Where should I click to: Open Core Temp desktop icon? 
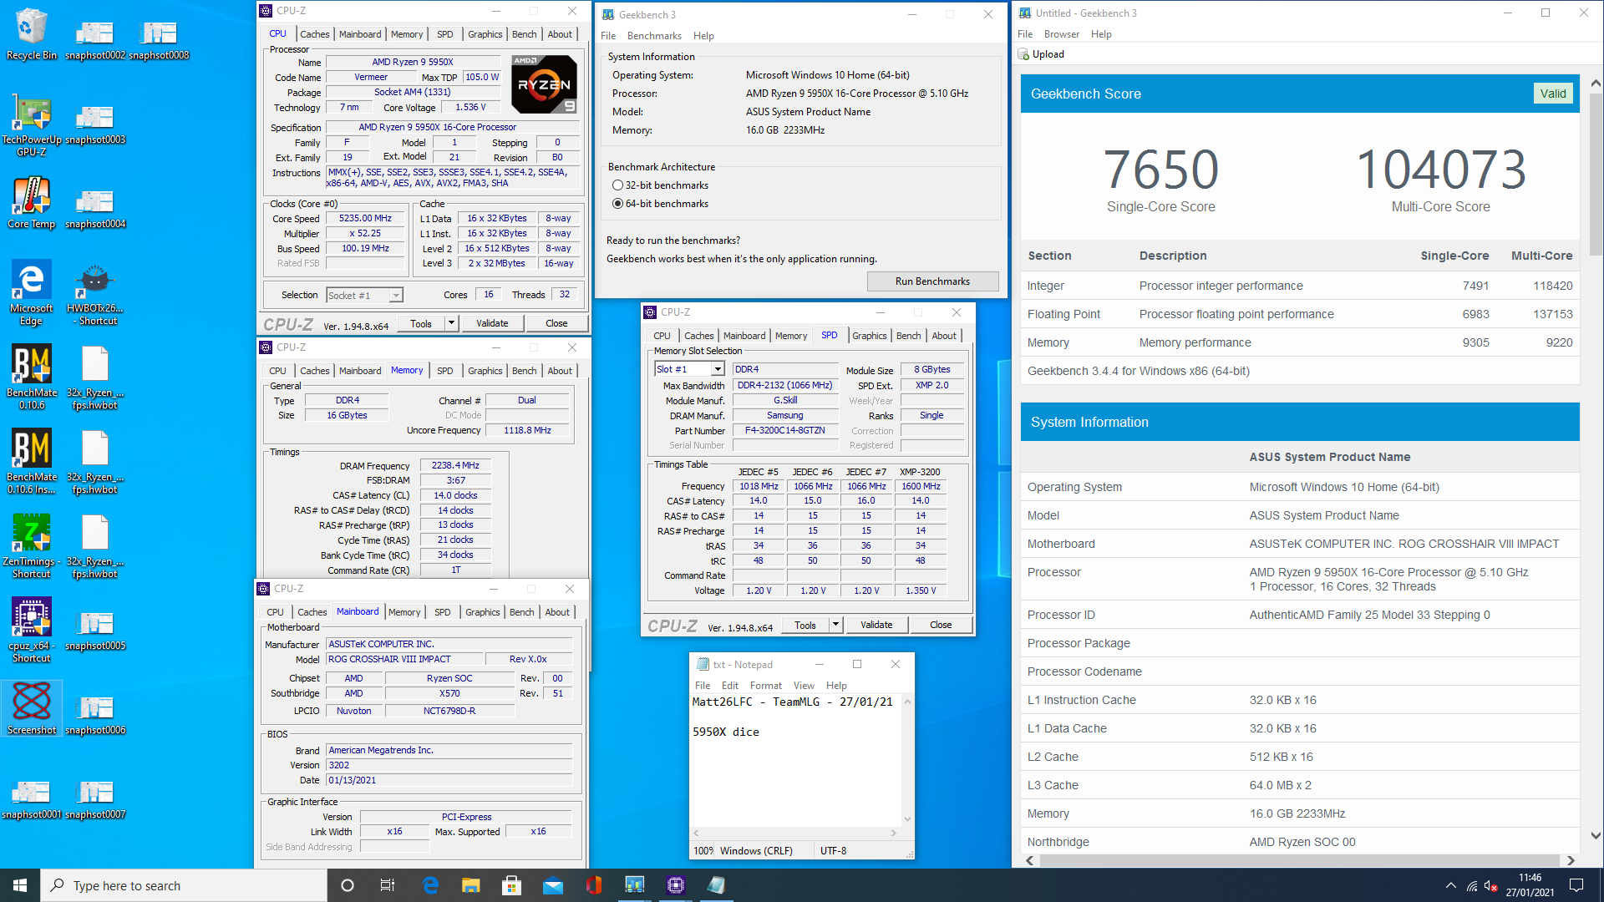(x=31, y=202)
